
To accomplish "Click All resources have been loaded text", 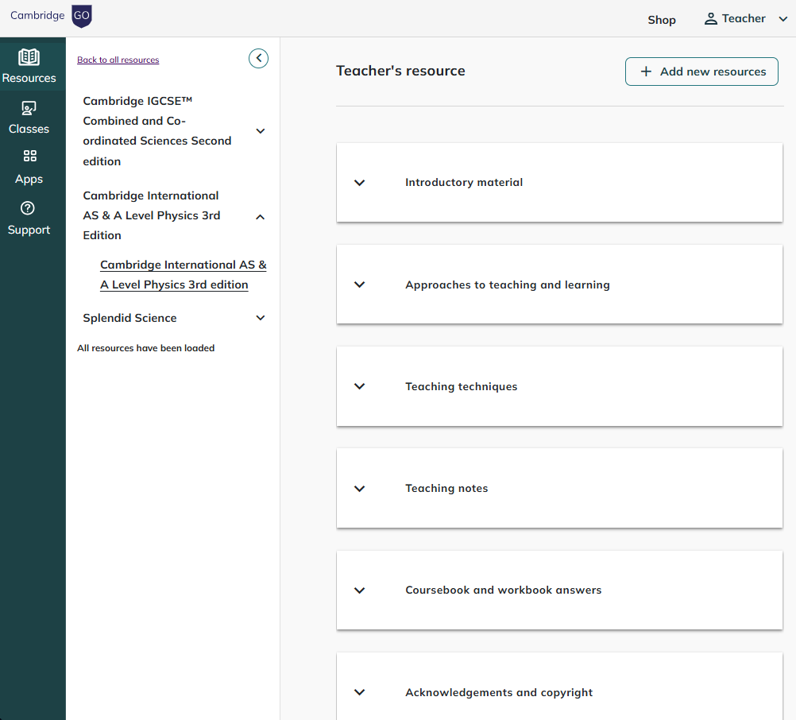I will (145, 348).
